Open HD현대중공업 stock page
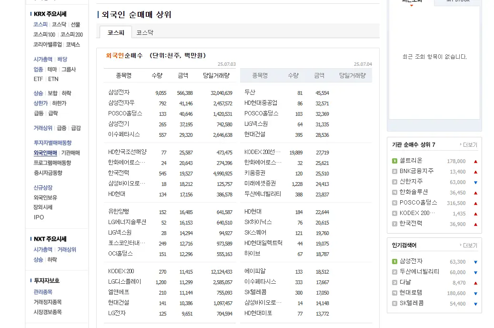494x328 pixels. [261, 103]
